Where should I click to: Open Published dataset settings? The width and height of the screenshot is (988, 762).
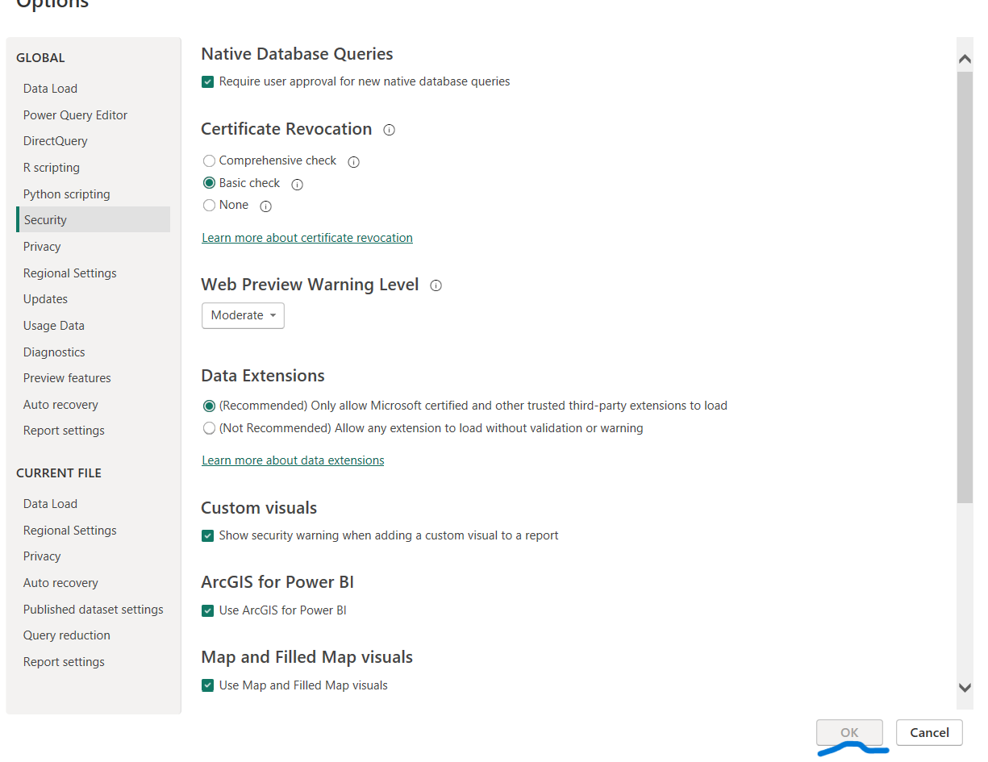point(93,610)
